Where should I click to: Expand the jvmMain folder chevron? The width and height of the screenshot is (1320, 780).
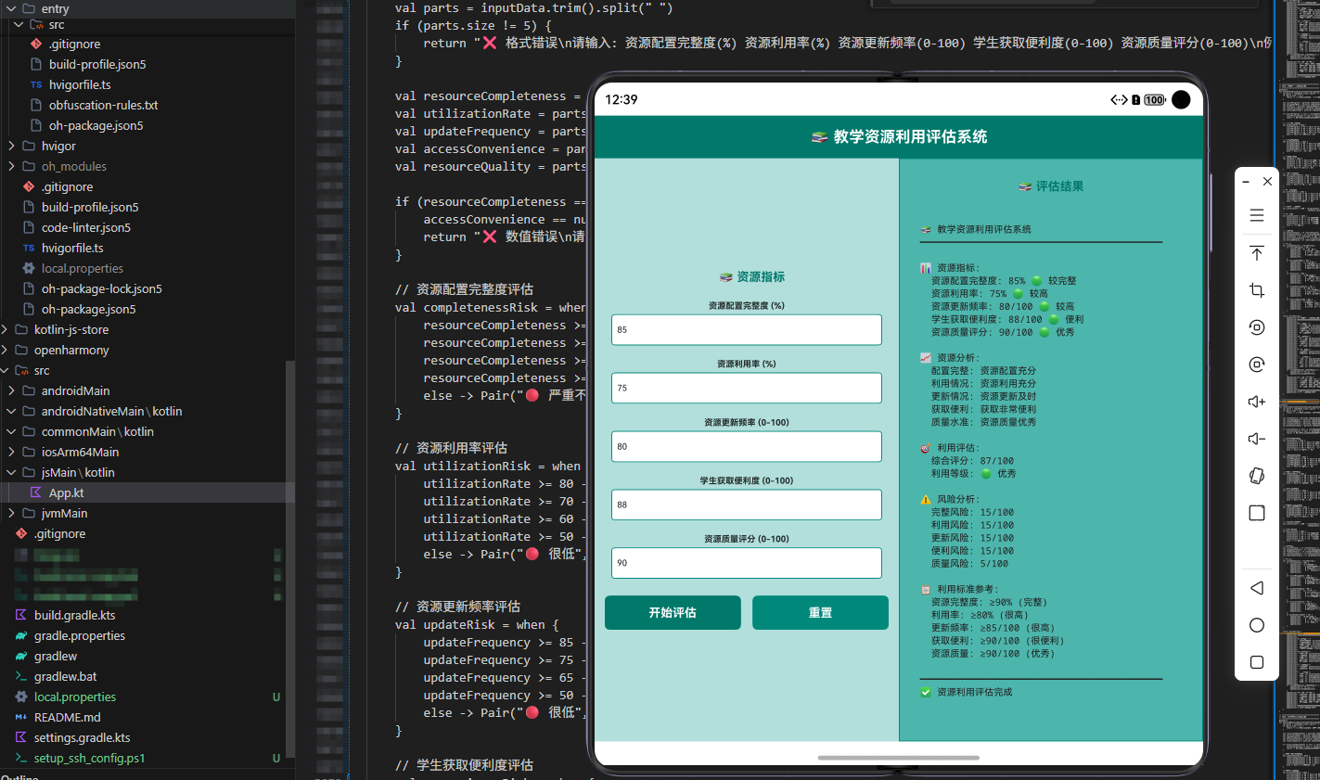coord(11,513)
